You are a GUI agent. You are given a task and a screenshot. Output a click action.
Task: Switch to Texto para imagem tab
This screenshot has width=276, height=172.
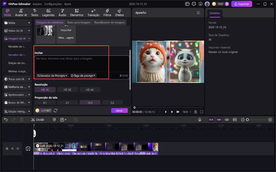pyautogui.click(x=79, y=22)
